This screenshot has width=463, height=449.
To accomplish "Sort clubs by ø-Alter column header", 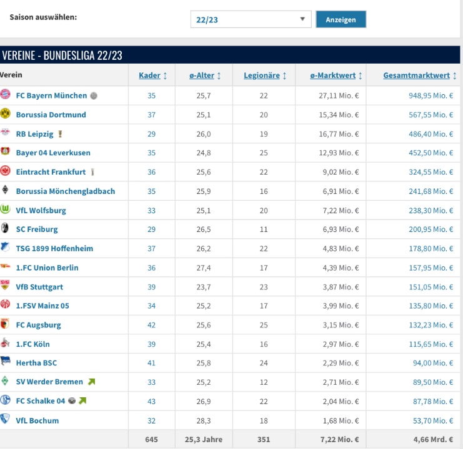I will [205, 75].
